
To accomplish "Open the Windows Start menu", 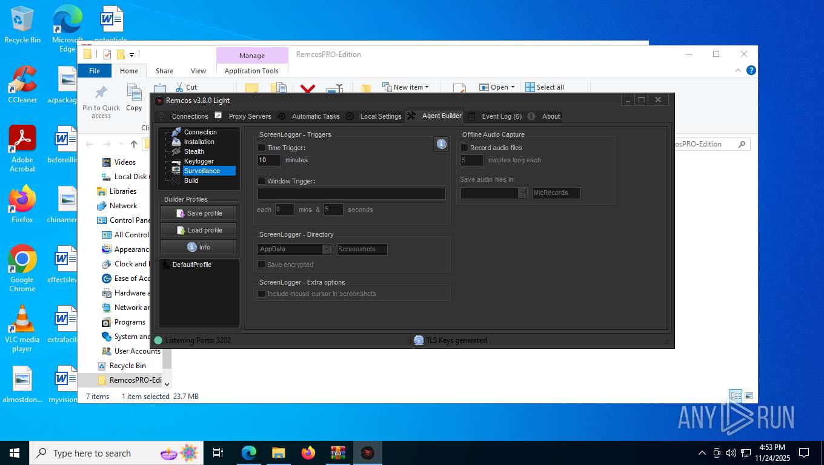I will point(15,453).
